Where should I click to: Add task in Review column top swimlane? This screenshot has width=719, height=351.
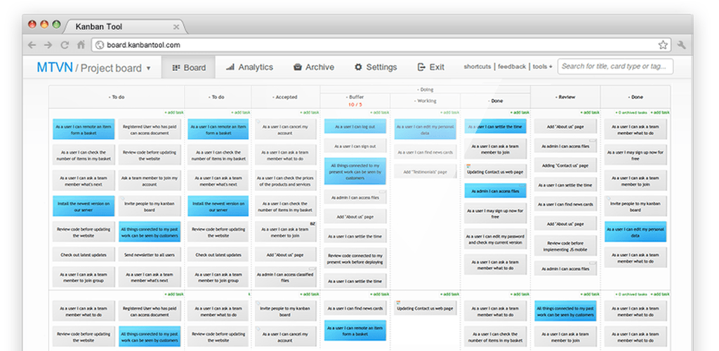(590, 112)
